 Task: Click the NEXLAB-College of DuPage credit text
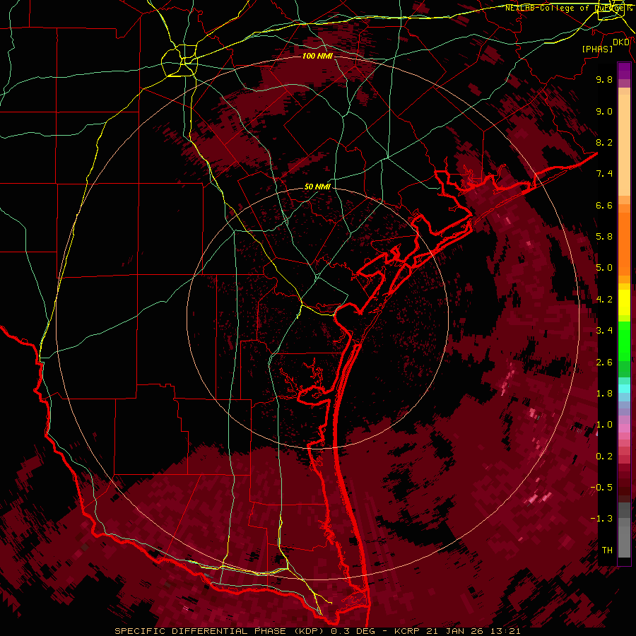tap(568, 8)
